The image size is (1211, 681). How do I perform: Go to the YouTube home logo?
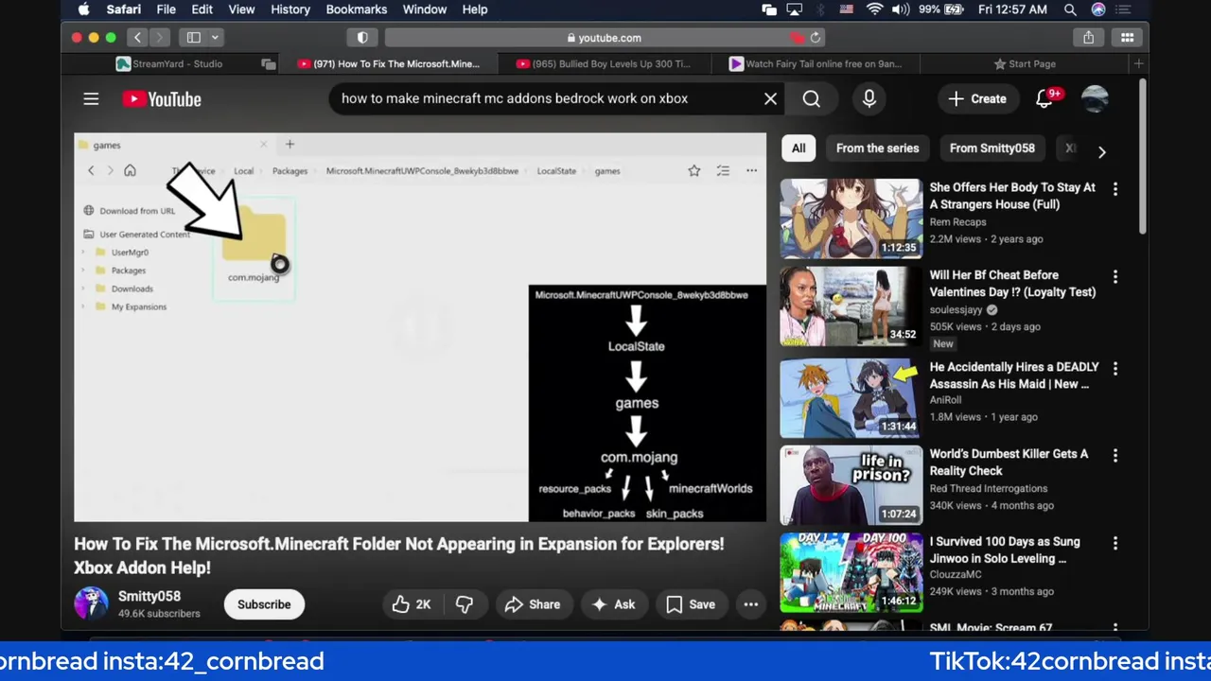click(161, 98)
